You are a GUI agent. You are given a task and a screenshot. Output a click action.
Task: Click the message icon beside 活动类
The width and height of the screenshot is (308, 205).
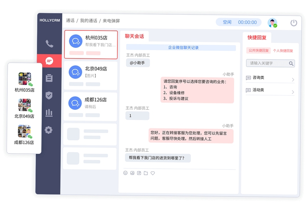click(248, 90)
